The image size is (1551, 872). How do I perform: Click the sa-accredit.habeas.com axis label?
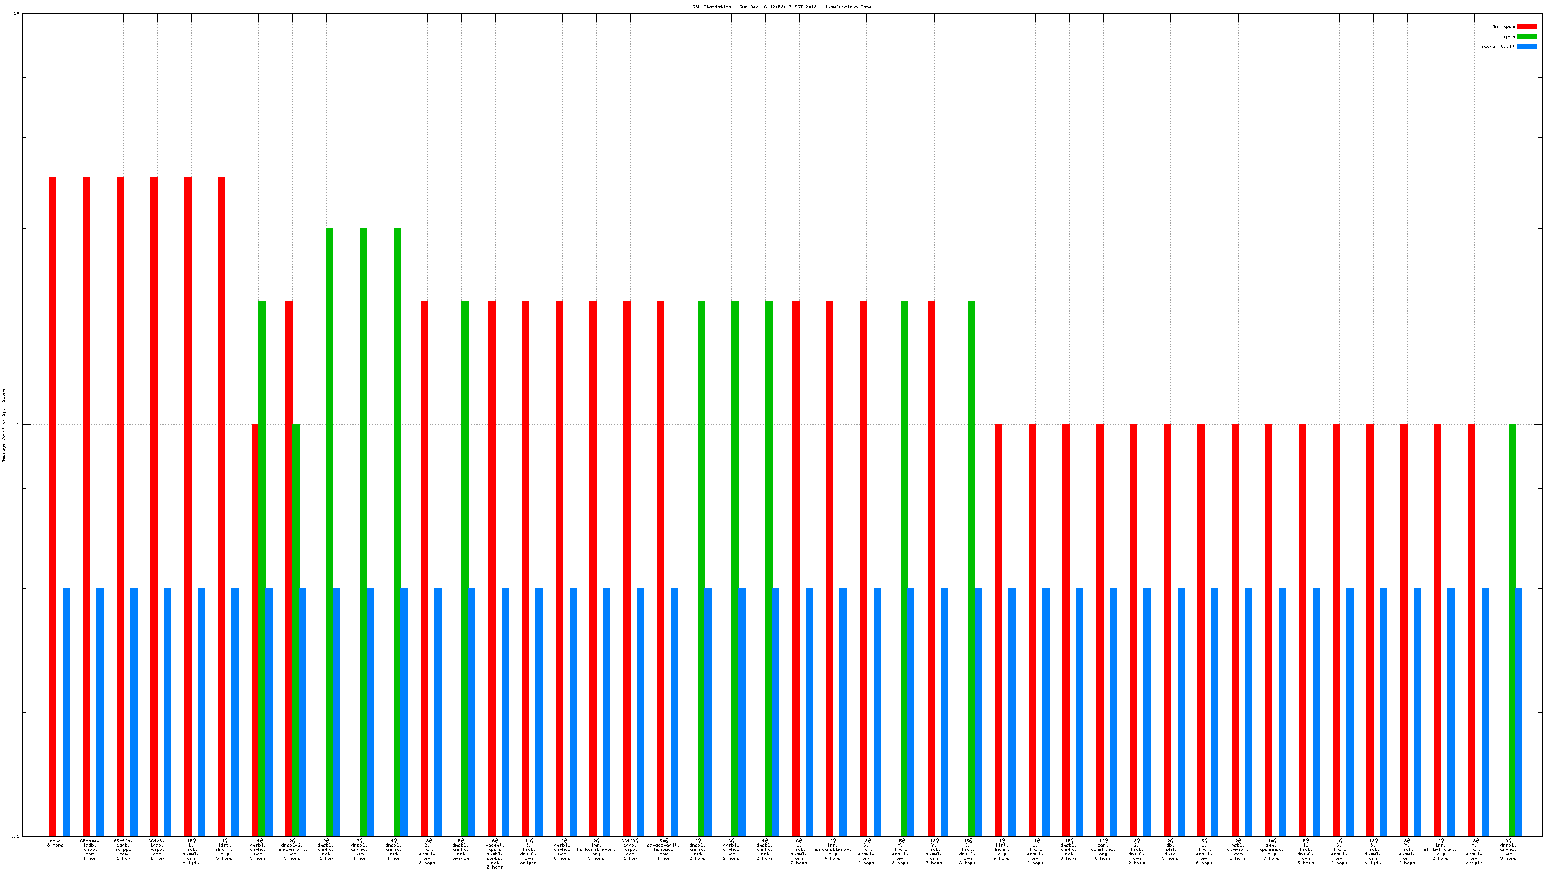664,849
